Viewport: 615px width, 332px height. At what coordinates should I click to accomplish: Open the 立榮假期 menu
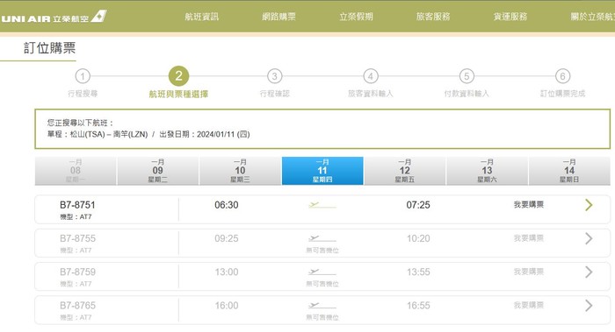click(x=356, y=17)
